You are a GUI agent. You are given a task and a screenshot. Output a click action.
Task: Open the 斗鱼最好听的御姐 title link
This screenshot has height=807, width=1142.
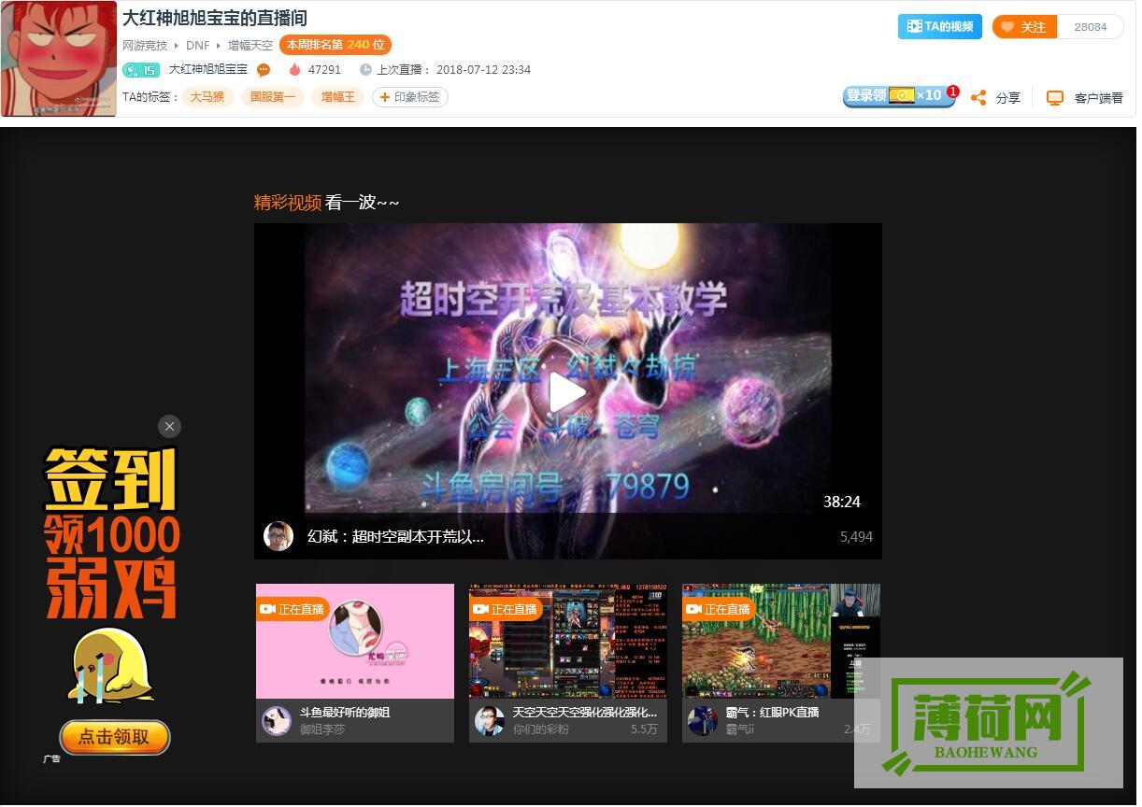point(345,712)
